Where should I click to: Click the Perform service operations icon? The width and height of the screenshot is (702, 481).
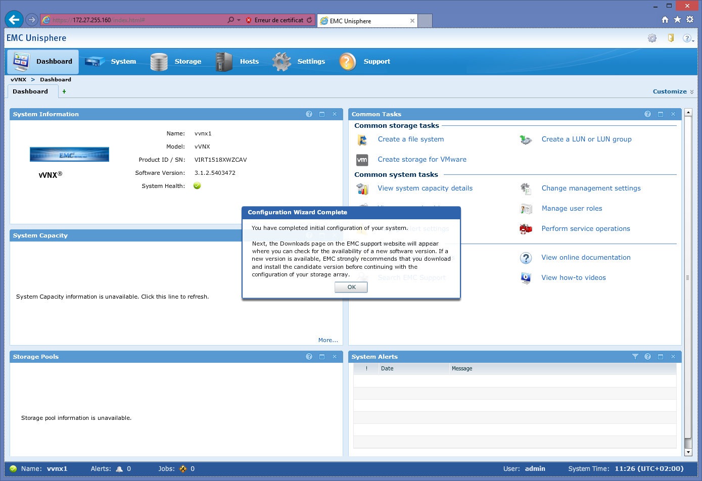click(x=526, y=229)
